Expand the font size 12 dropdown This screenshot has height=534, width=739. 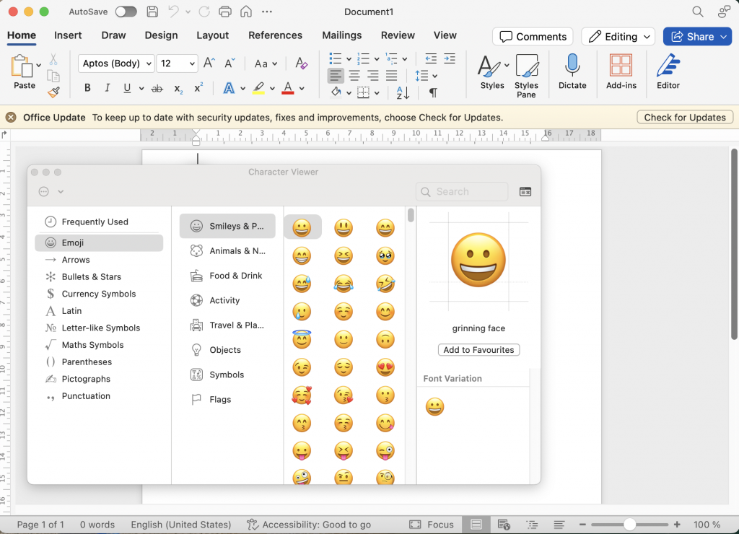point(192,64)
